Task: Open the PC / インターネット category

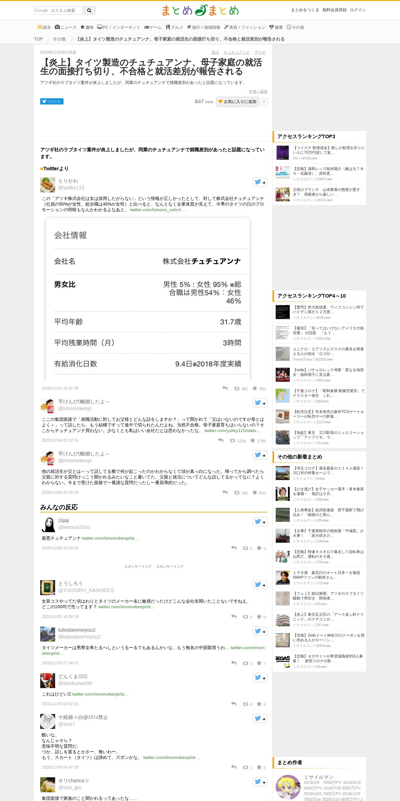Action: tap(119, 27)
